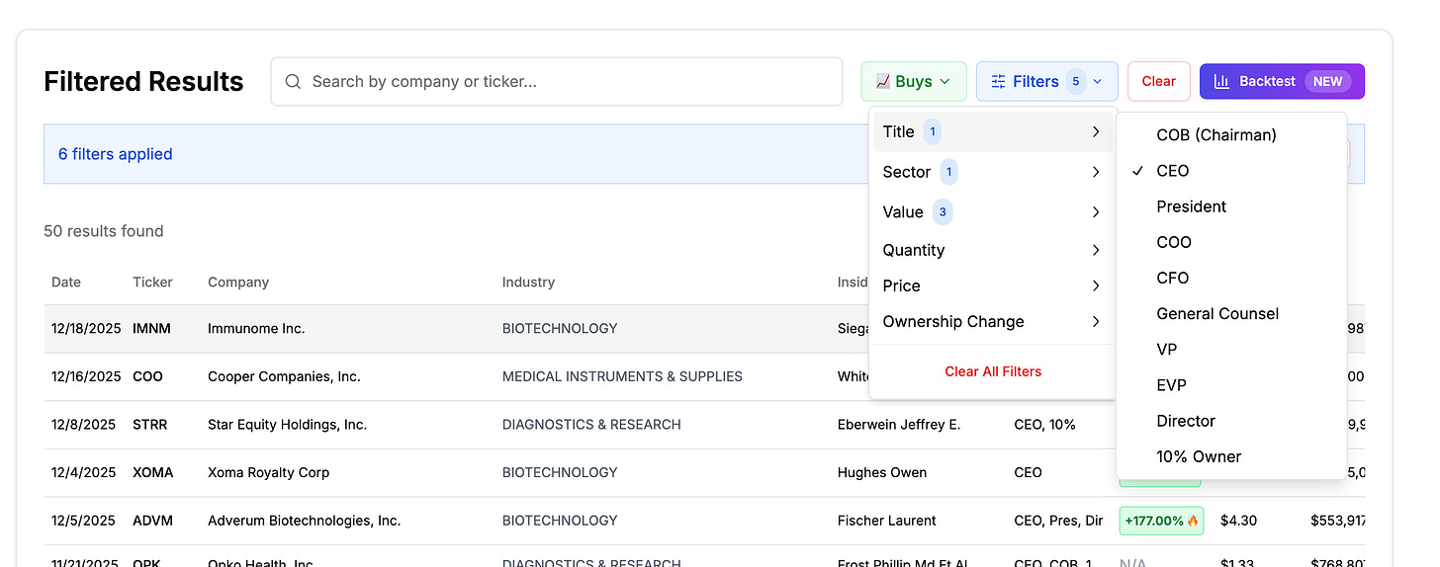
Task: Click the red Clear button
Action: point(1159,81)
